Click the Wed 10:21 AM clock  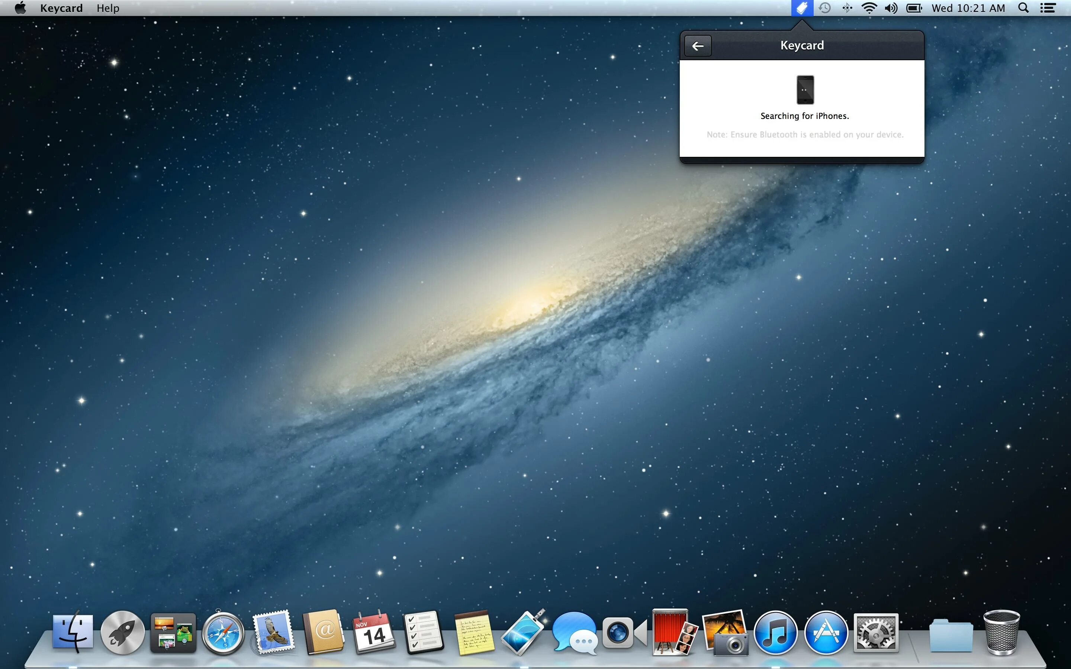(968, 8)
